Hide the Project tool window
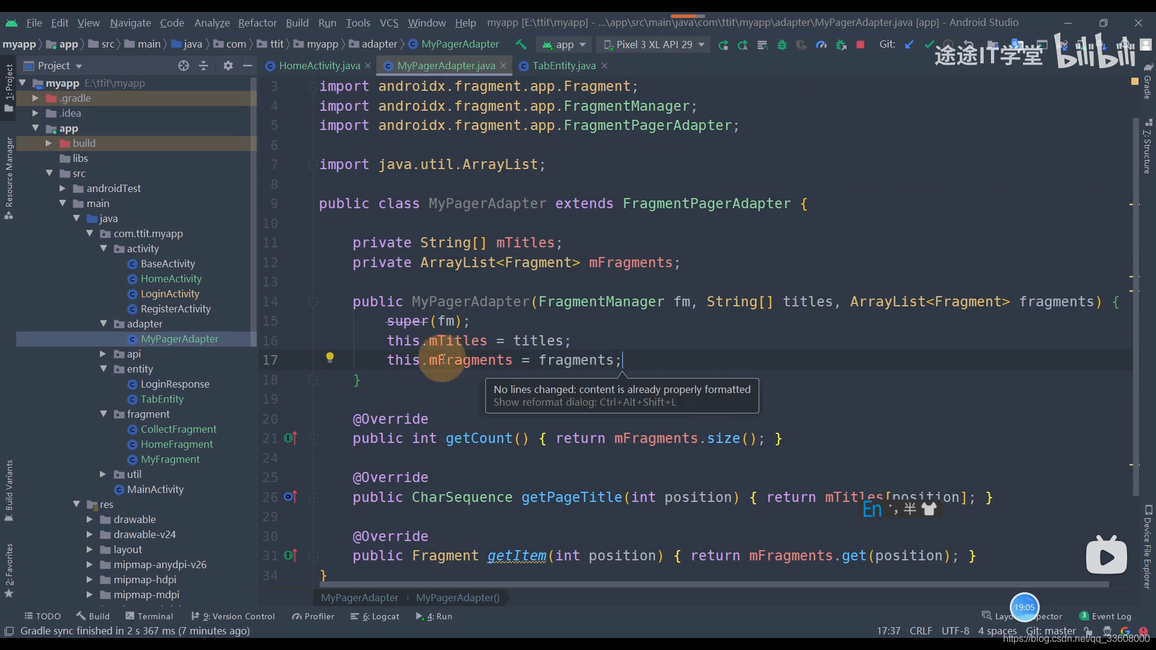The width and height of the screenshot is (1156, 650). [x=247, y=66]
